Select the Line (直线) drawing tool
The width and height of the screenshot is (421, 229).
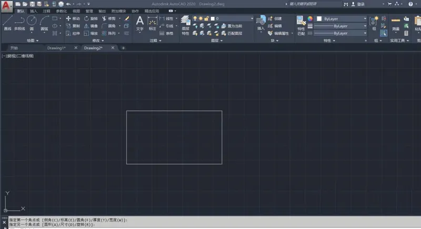(7, 23)
